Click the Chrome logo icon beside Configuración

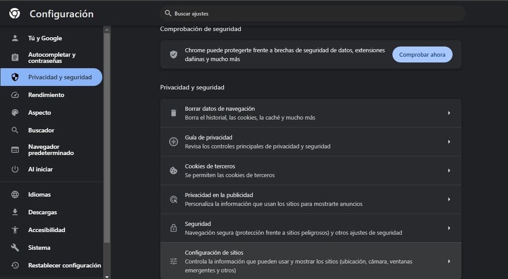(14, 13)
